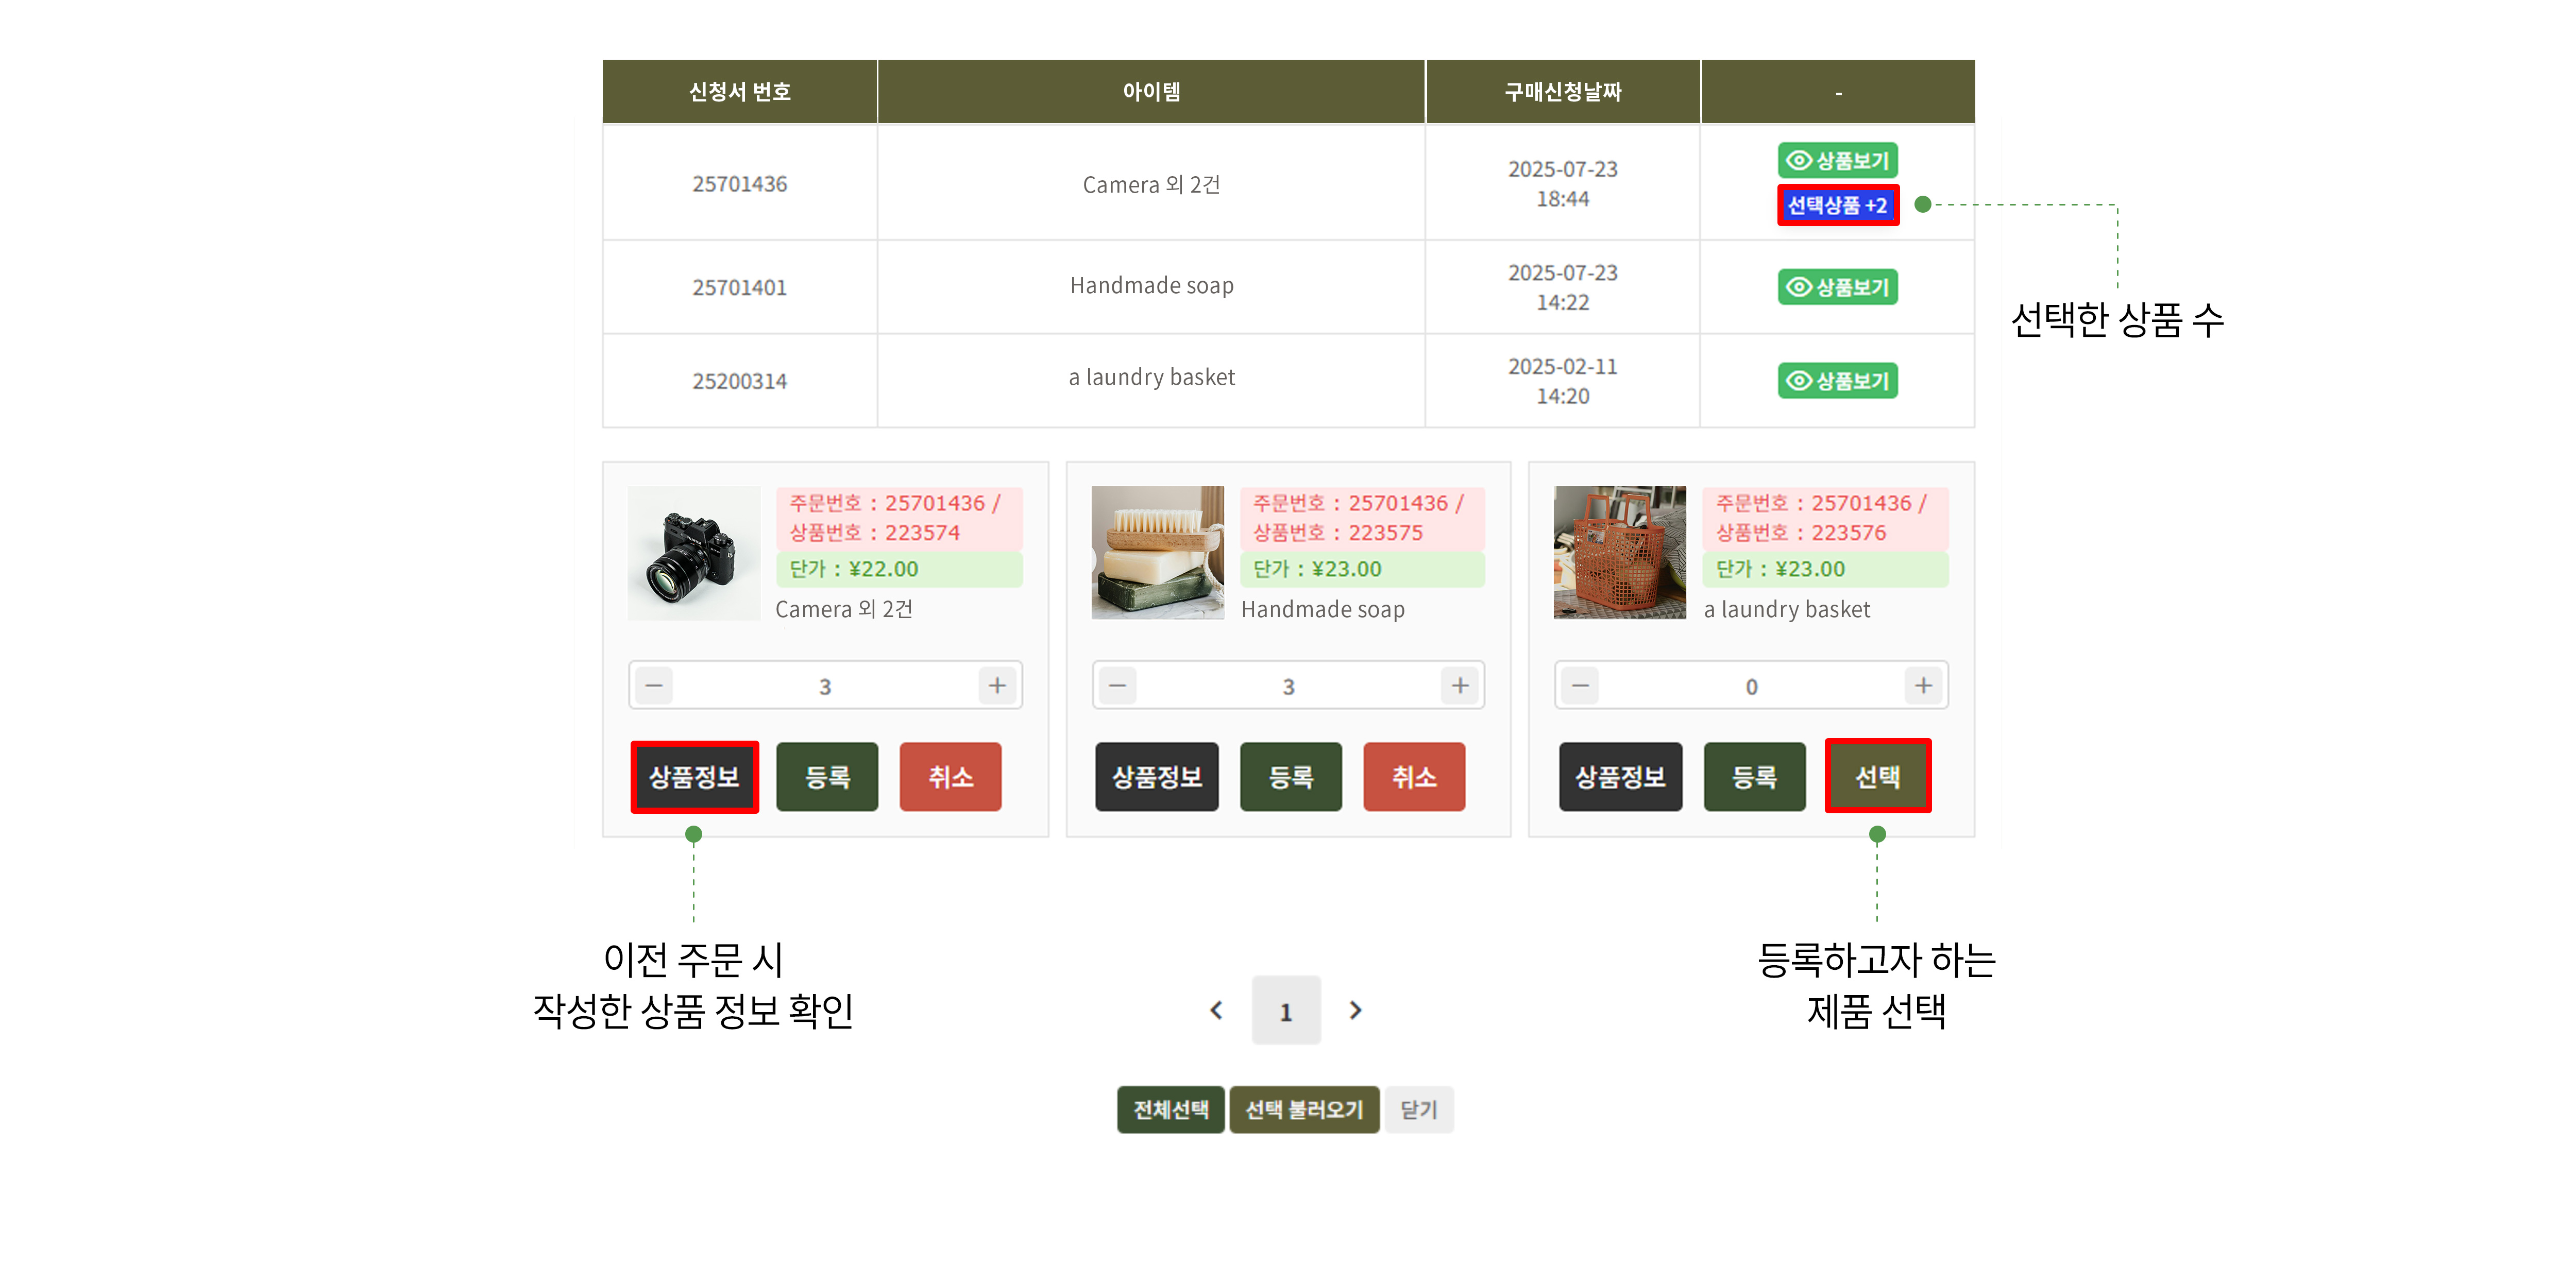Load selection with 선택 불러오기 button
The width and height of the screenshot is (2576, 1266).
coord(1304,1110)
